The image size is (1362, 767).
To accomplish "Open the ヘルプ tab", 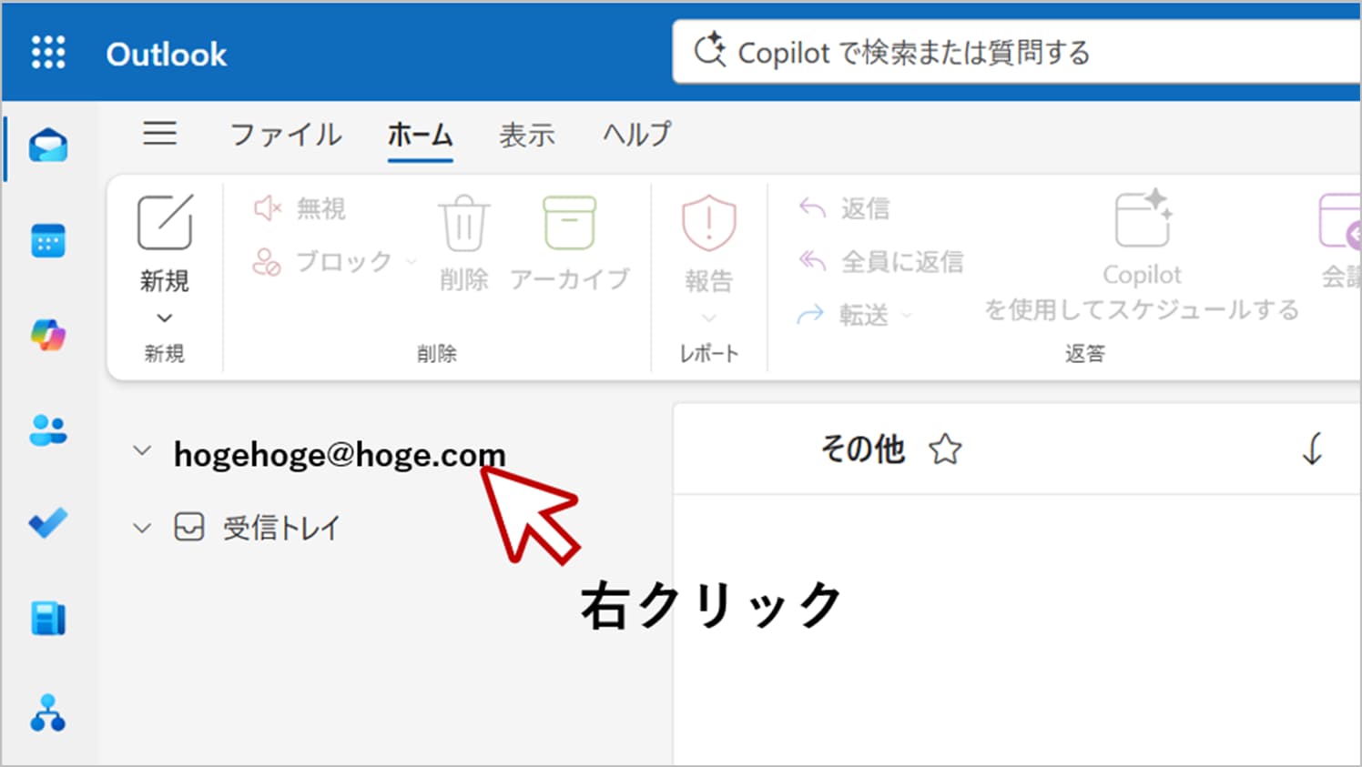I will (636, 136).
